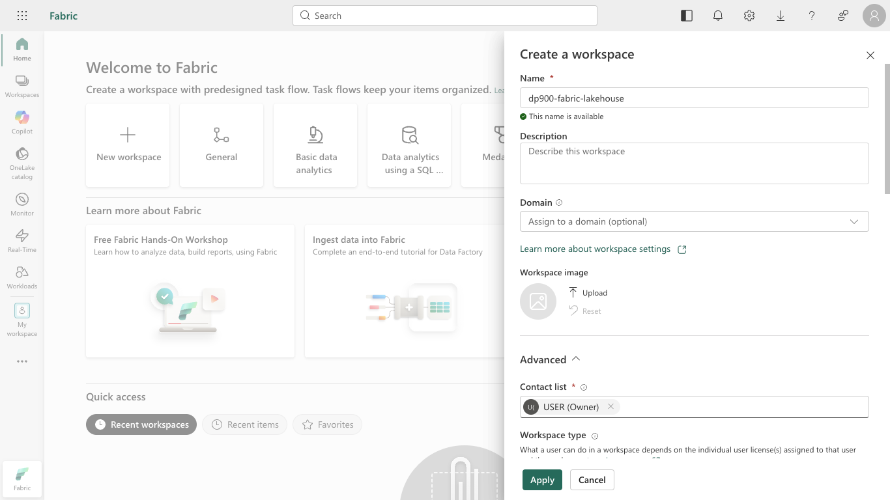
Task: Click the Fabric switcher at the sidebar bottom
Action: 22,479
